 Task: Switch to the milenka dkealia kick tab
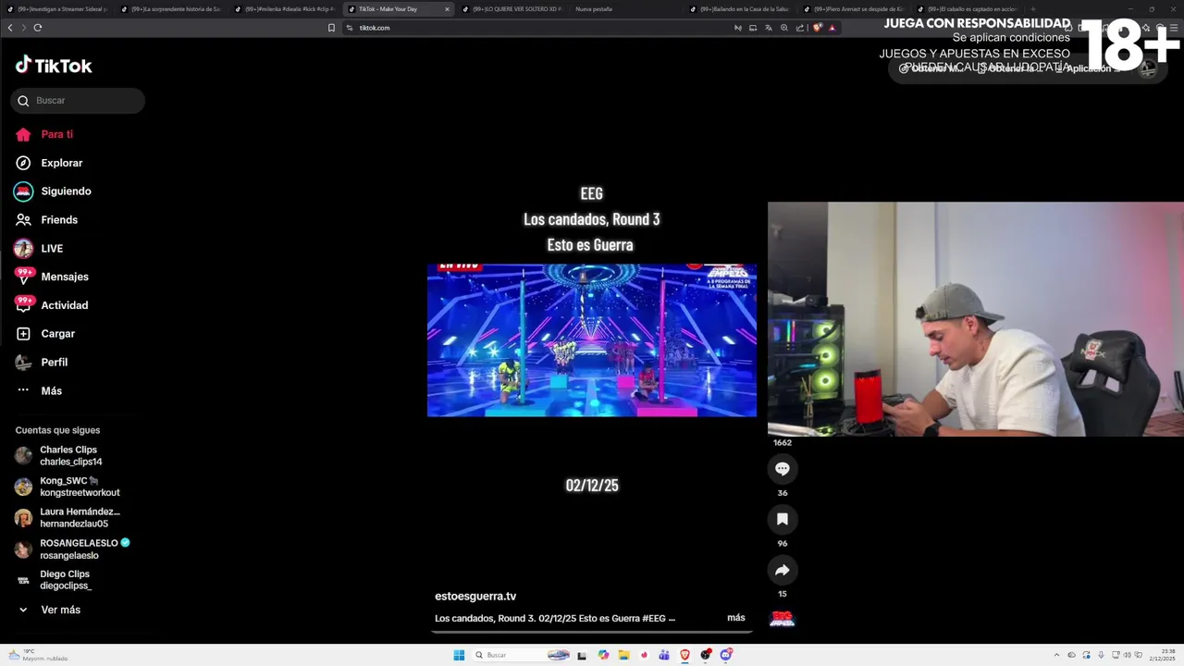(284, 9)
